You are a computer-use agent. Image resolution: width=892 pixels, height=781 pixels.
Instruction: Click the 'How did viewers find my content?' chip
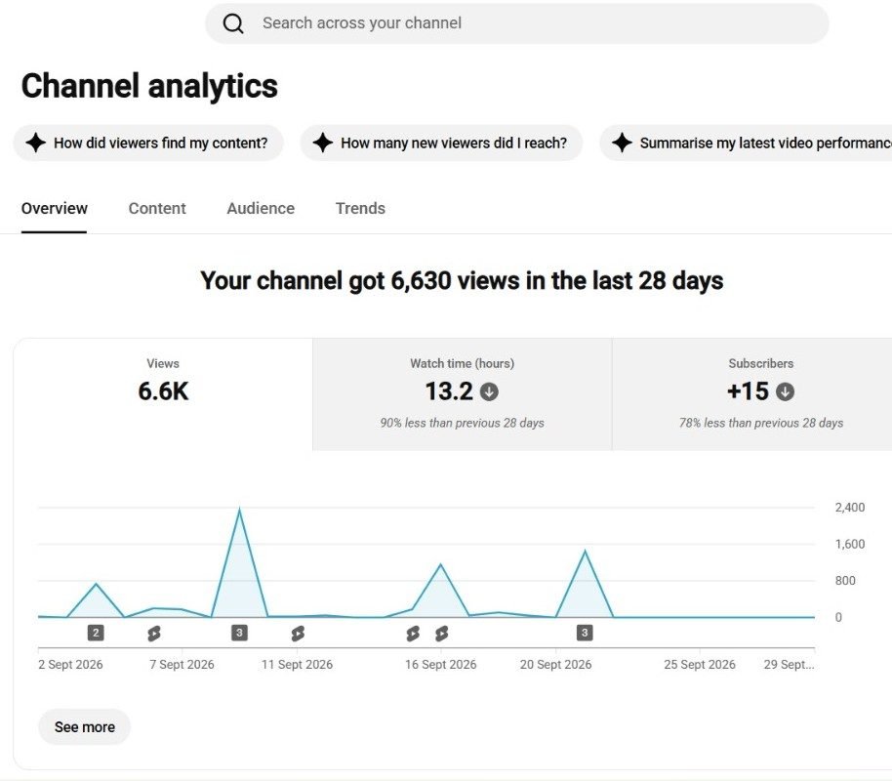pos(148,143)
